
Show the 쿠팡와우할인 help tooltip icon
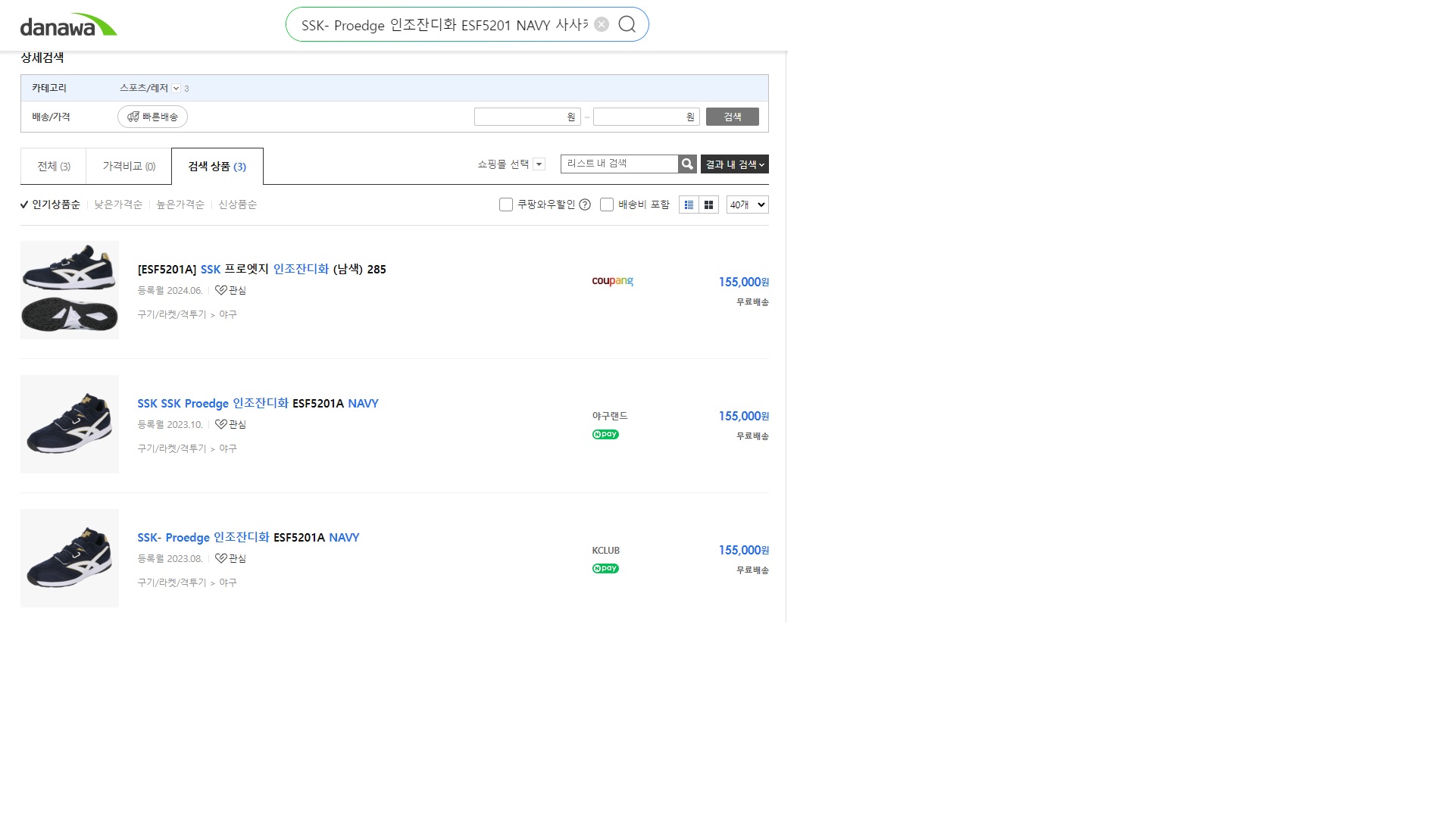[585, 205]
